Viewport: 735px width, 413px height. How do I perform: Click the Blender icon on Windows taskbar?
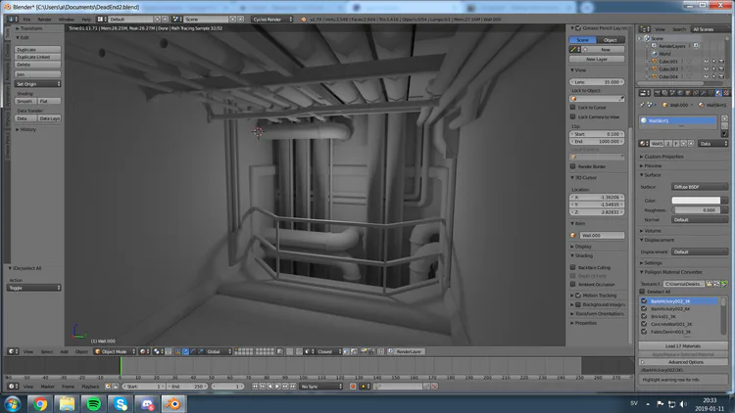(173, 403)
